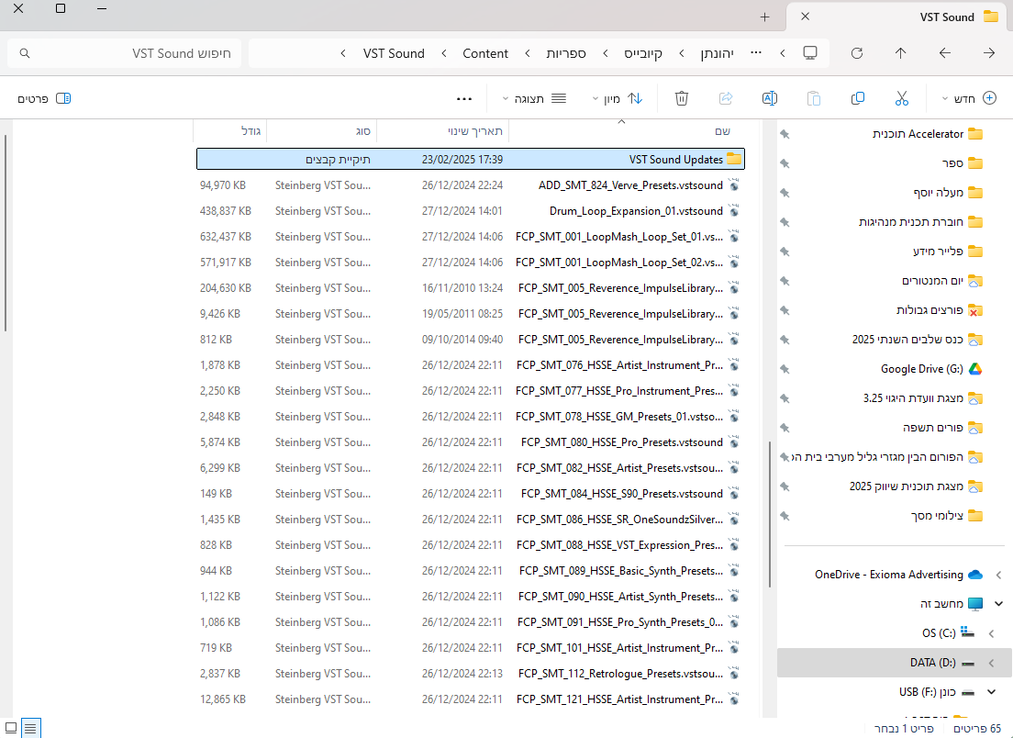
Task: Click the See more ellipsis in toolbar
Action: pos(464,99)
